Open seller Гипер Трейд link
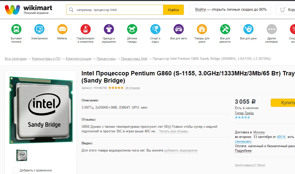Screen dimensions: 295x174 [x=244, y=113]
